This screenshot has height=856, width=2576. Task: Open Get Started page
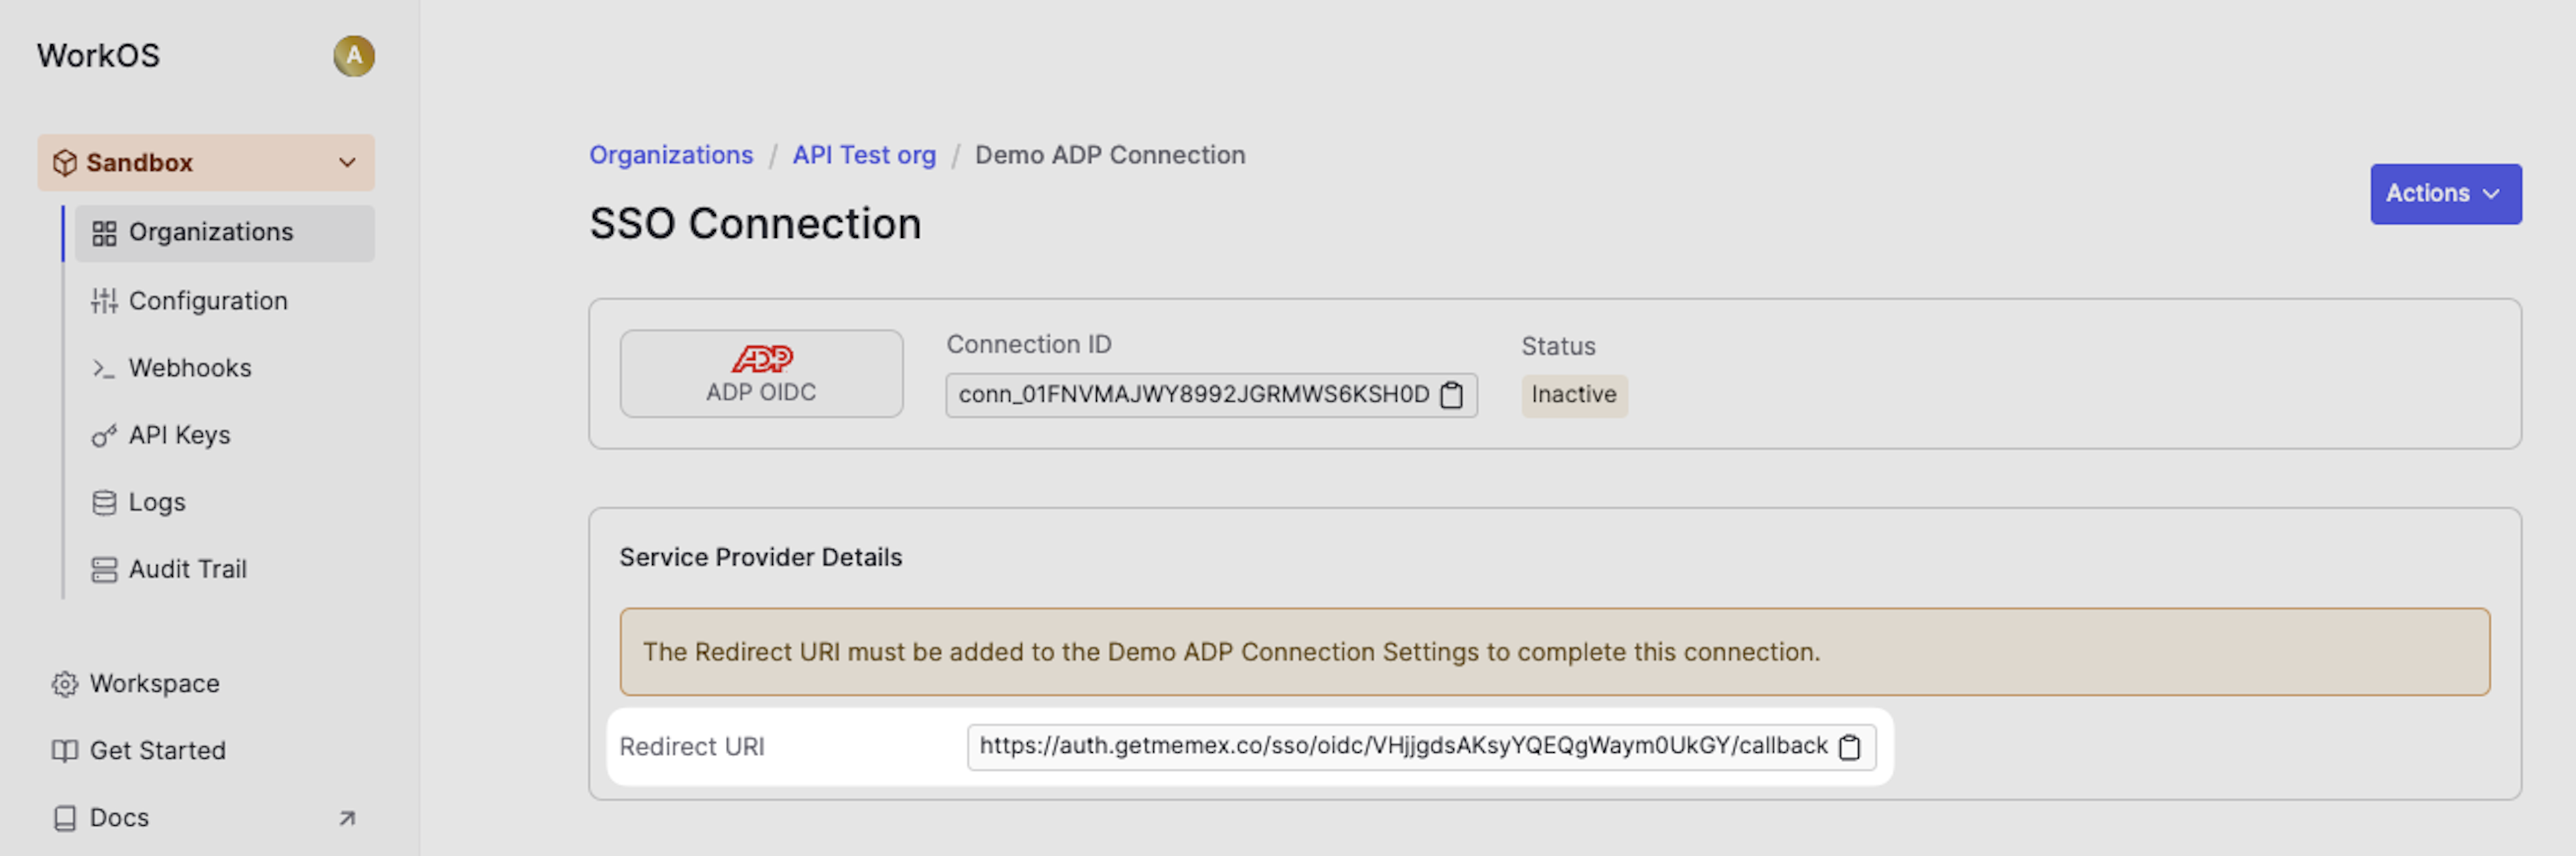pyautogui.click(x=157, y=751)
